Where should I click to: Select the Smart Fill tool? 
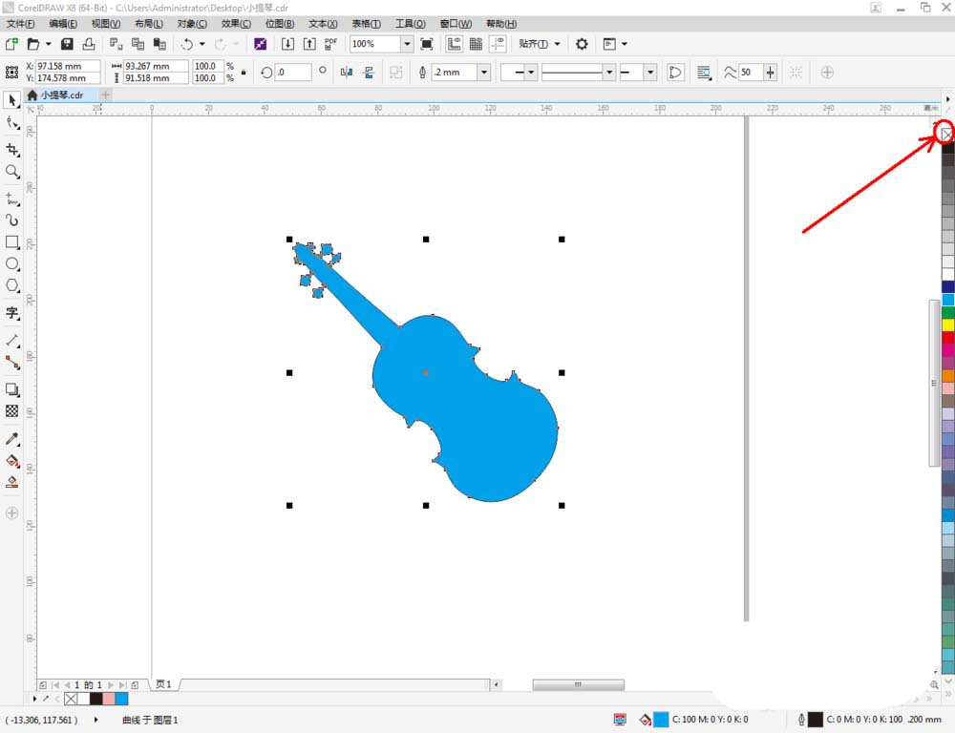(11, 482)
